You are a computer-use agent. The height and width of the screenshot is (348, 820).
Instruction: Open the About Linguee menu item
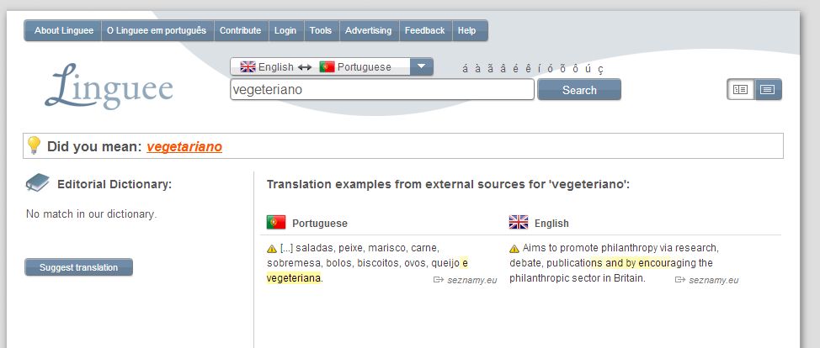click(63, 30)
